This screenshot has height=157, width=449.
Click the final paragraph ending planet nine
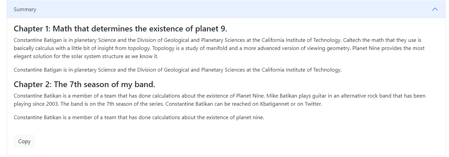139,117
